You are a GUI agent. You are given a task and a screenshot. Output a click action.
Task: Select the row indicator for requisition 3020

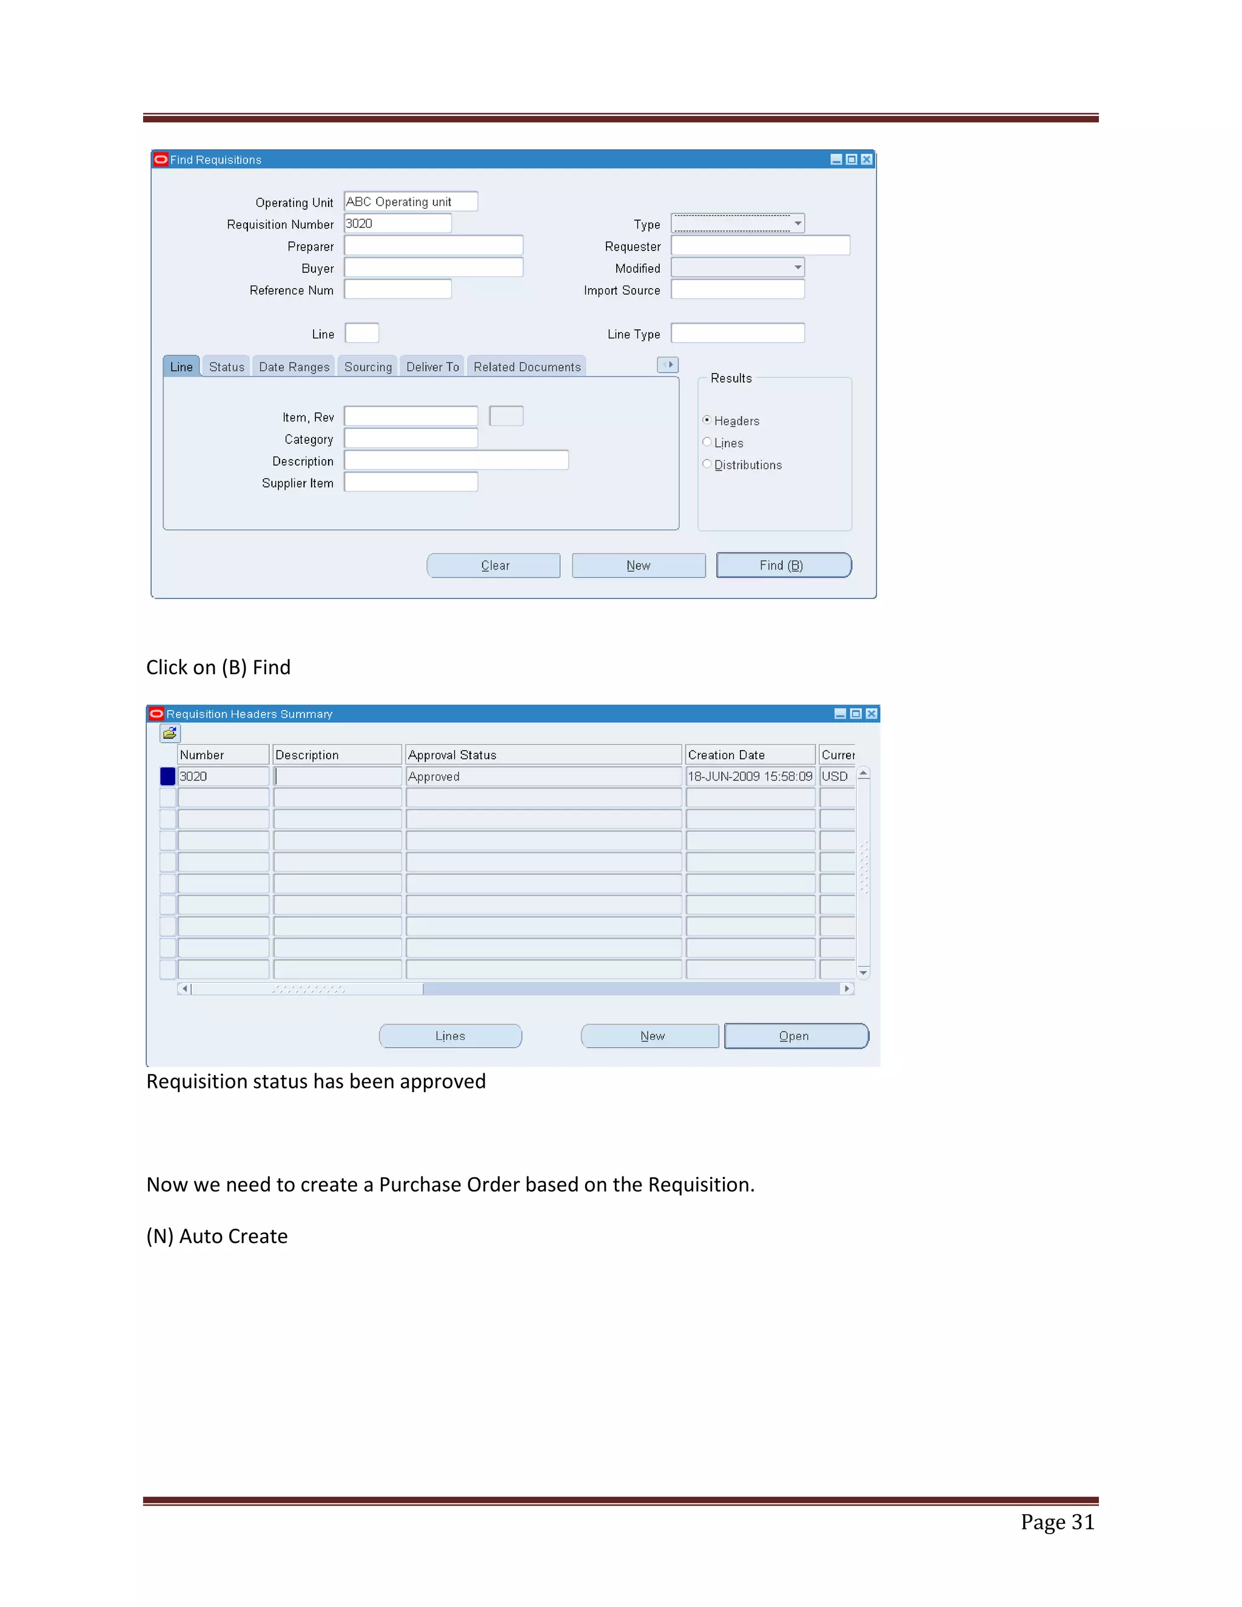[168, 776]
